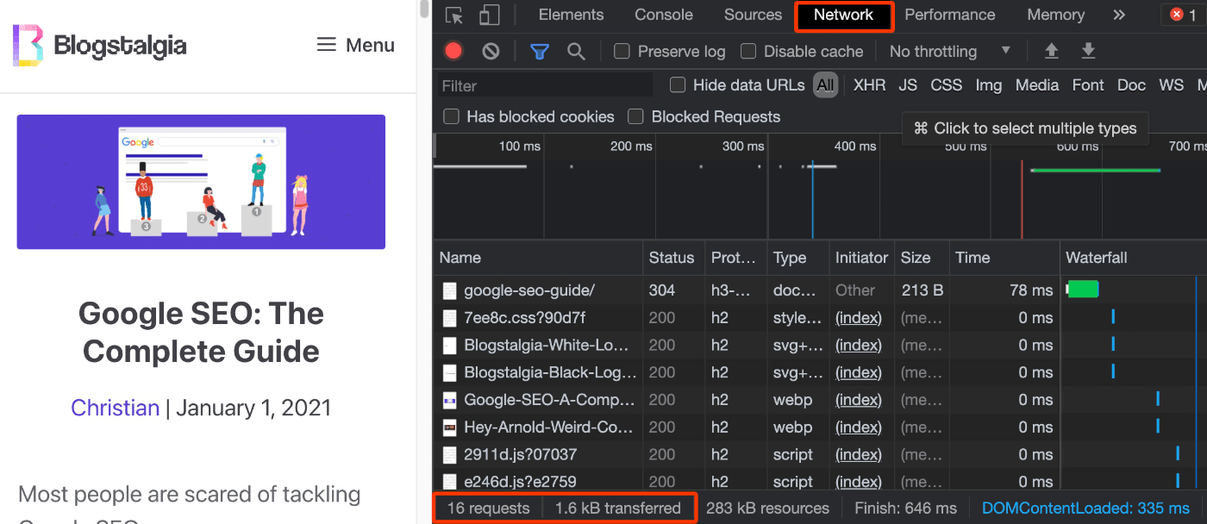1207x524 pixels.
Task: Click the google-seo-guide/ document file icon
Action: pos(450,290)
